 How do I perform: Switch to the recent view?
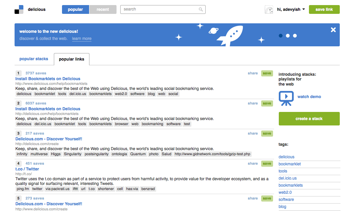pos(103,9)
